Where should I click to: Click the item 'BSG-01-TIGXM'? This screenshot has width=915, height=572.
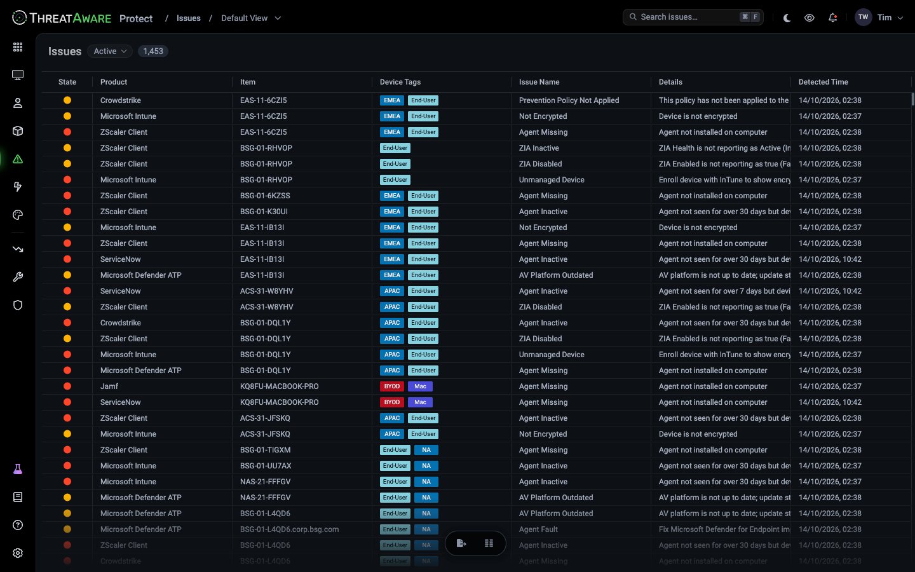pyautogui.click(x=266, y=450)
